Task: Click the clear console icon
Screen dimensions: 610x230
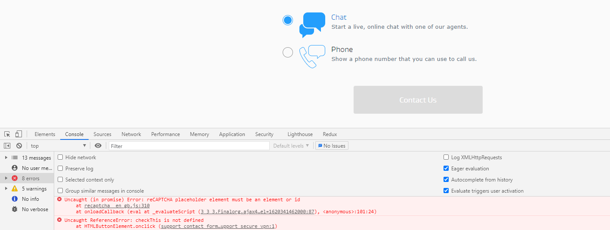Action: coord(19,146)
